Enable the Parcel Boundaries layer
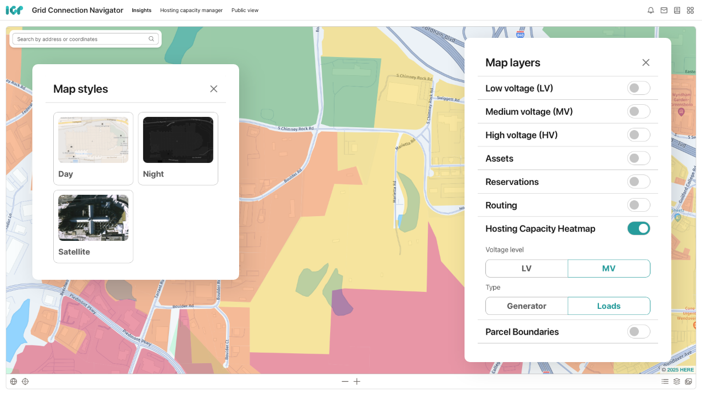Image resolution: width=702 pixels, height=395 pixels. pyautogui.click(x=639, y=332)
